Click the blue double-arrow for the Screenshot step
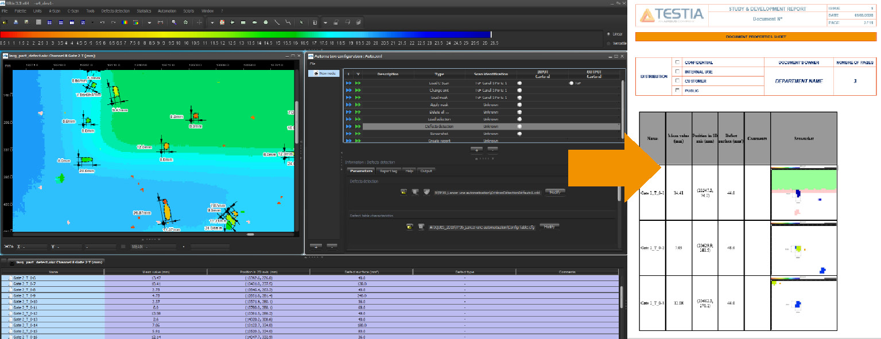This screenshot has width=881, height=339. (348, 134)
